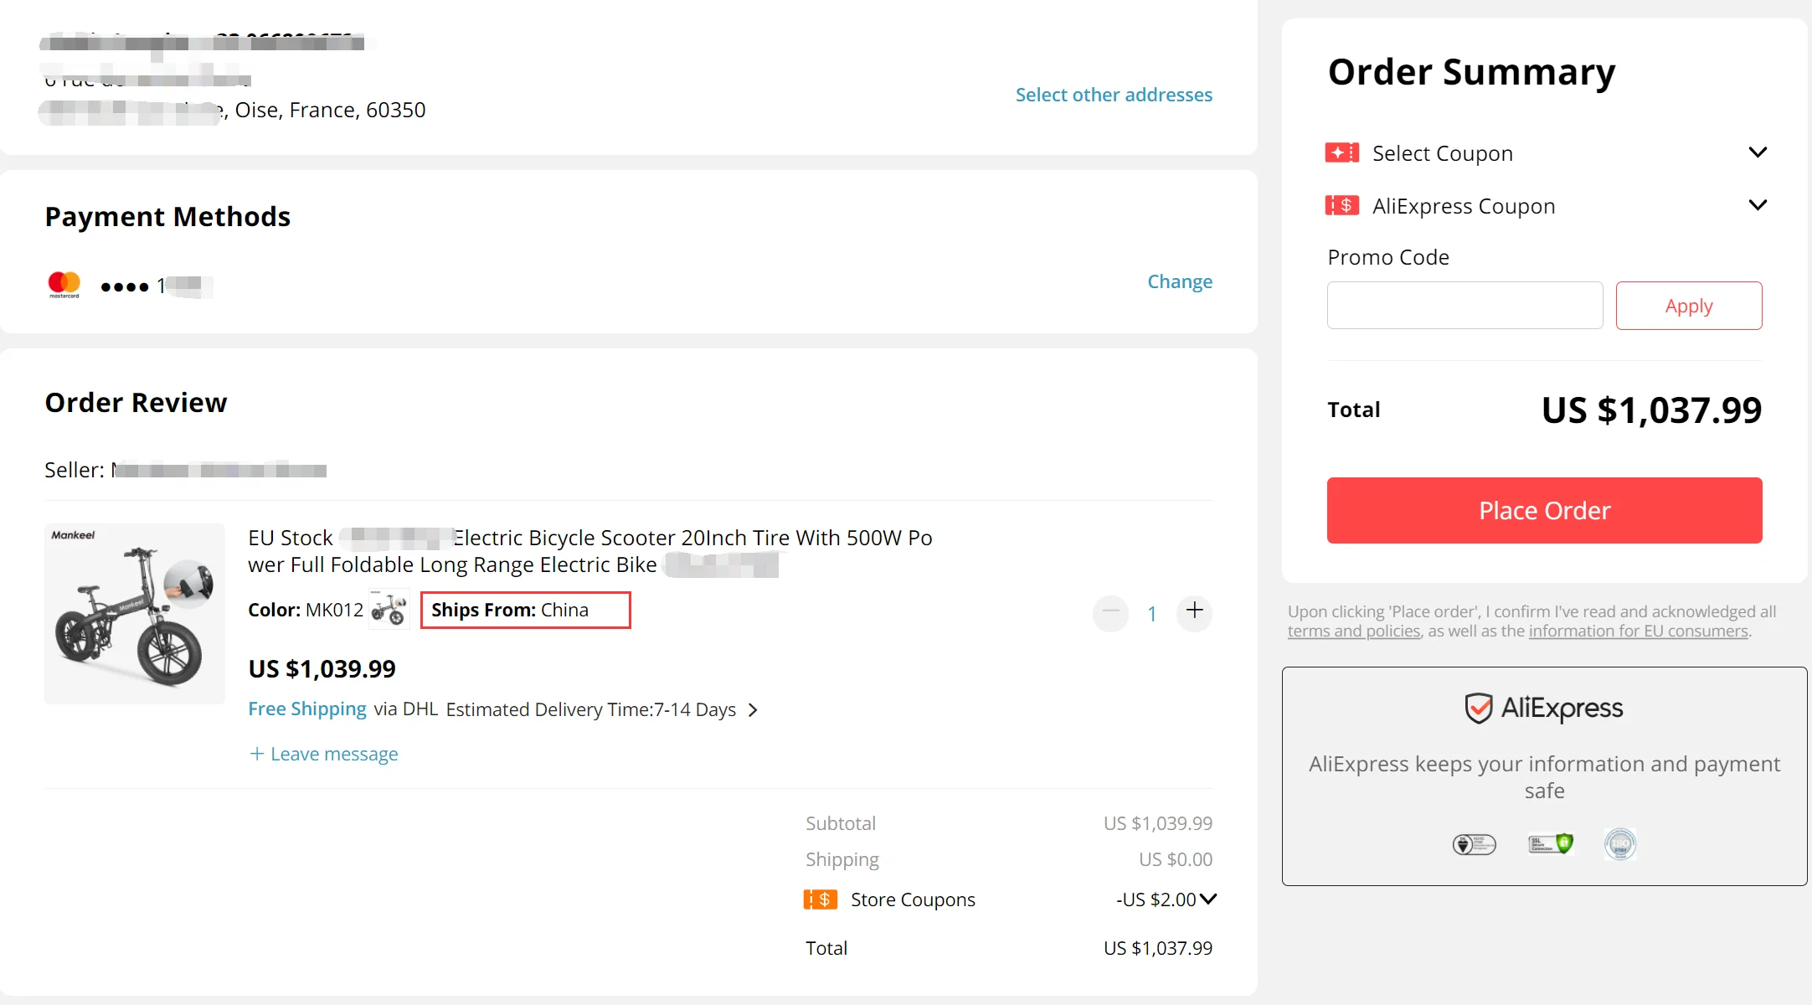Click the AliExpress shield logo

pos(1479,709)
